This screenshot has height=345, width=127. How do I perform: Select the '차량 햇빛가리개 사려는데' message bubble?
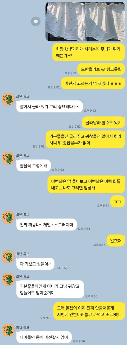pyautogui.click(x=88, y=52)
